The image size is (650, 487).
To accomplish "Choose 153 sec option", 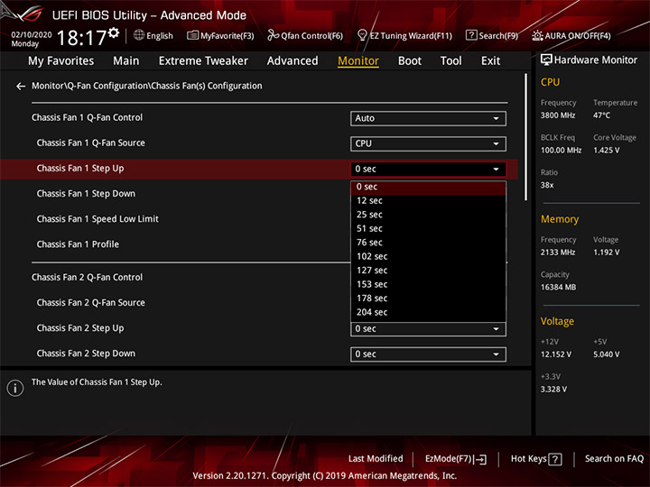I will pos(428,284).
